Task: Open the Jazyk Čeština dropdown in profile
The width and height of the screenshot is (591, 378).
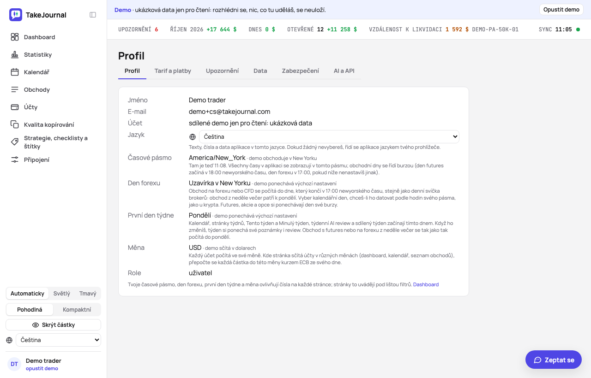Action: tap(329, 137)
